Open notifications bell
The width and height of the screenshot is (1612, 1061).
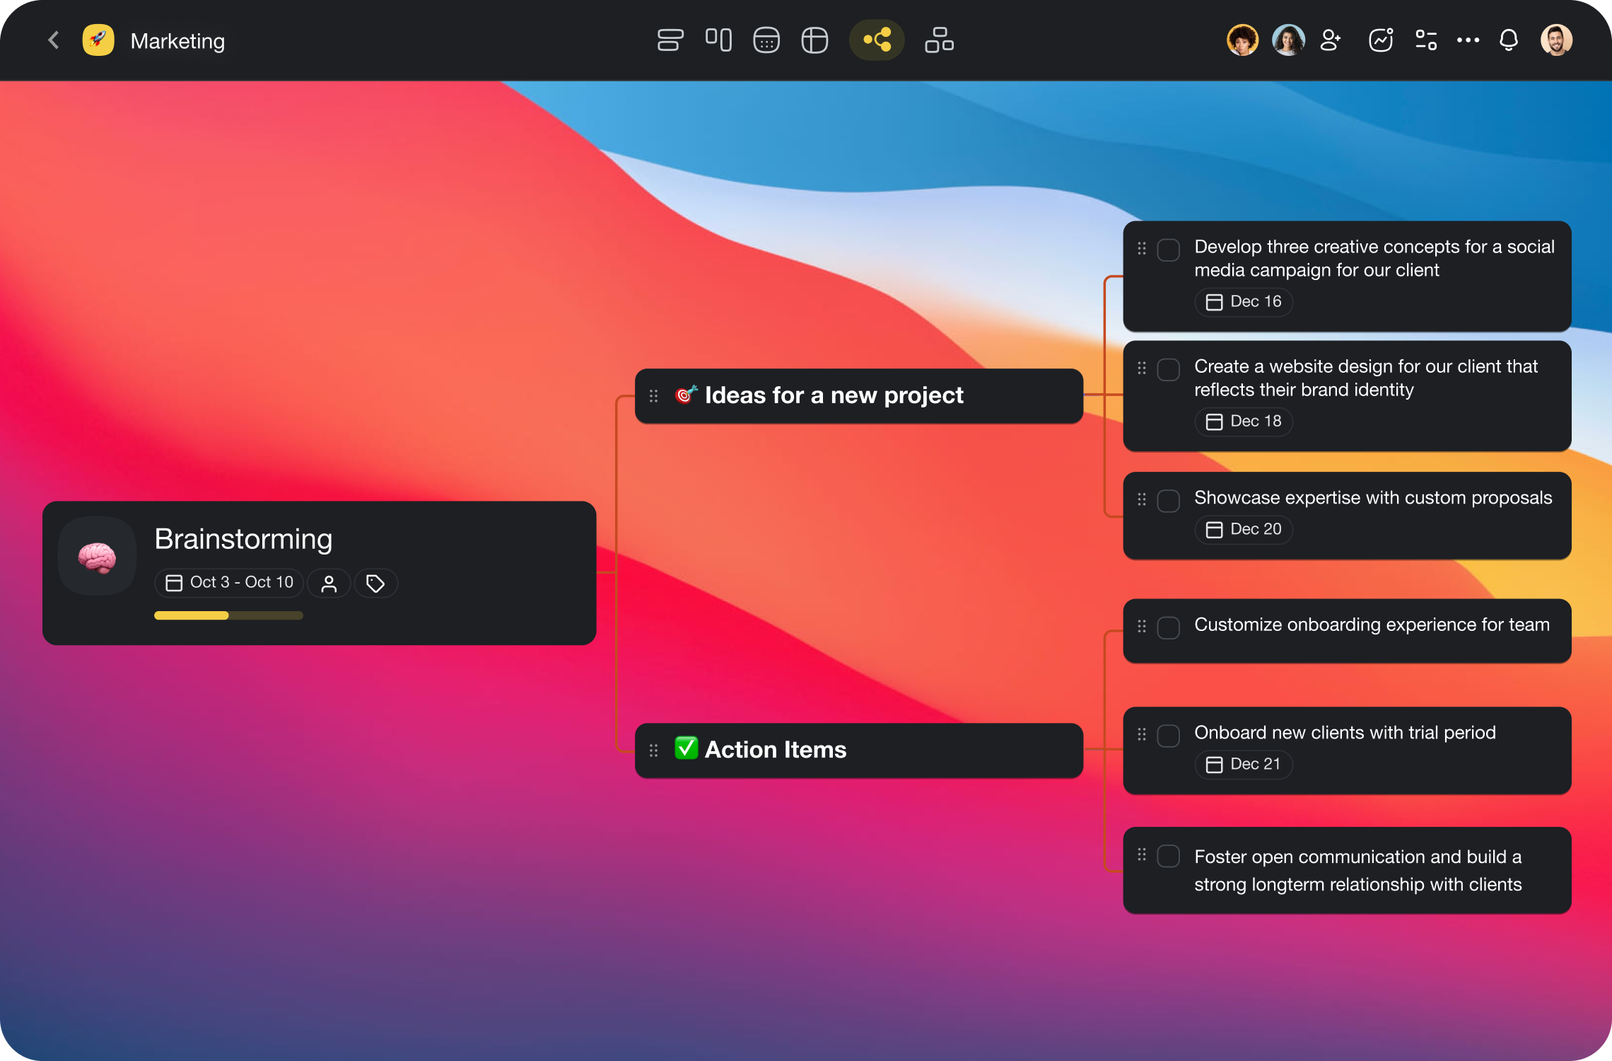click(1509, 40)
